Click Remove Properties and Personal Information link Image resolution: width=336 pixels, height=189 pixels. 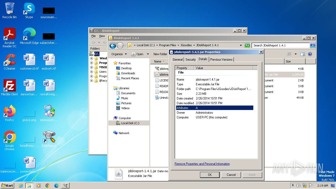click(x=202, y=164)
